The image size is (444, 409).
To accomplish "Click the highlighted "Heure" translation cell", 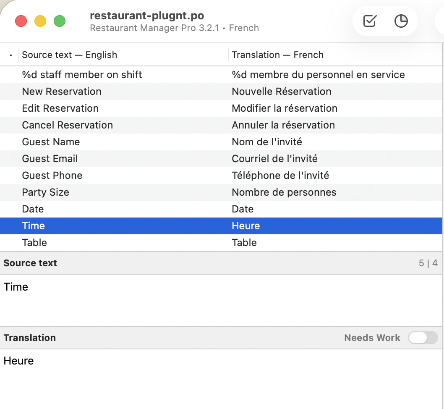I will point(246,226).
